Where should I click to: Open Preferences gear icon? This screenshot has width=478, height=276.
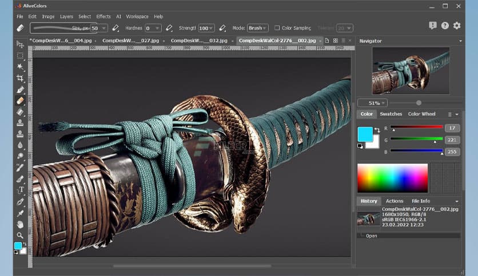point(457,26)
